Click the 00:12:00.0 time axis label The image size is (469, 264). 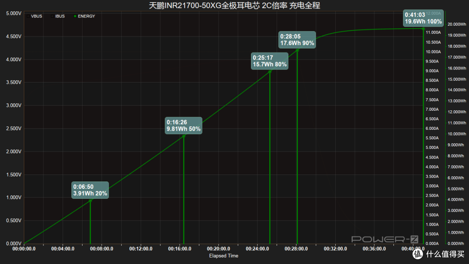(x=141, y=249)
